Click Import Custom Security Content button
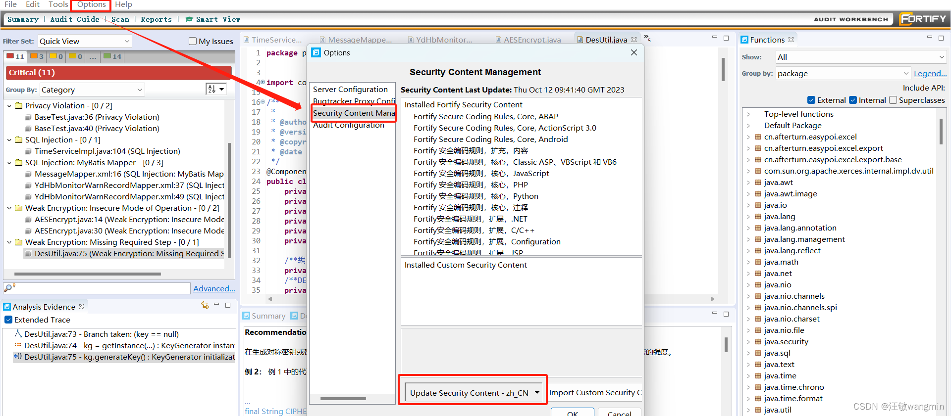This screenshot has width=951, height=416. pos(595,393)
